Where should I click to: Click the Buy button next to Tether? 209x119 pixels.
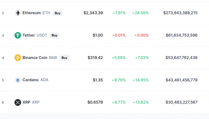(55, 35)
